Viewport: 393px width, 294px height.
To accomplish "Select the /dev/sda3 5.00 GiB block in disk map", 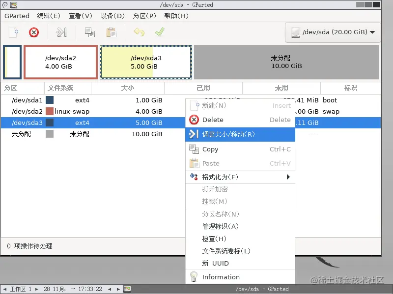I will click(146, 62).
